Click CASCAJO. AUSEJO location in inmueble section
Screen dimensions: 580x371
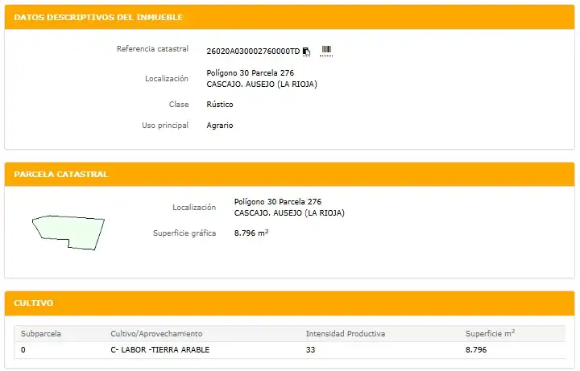click(x=262, y=85)
